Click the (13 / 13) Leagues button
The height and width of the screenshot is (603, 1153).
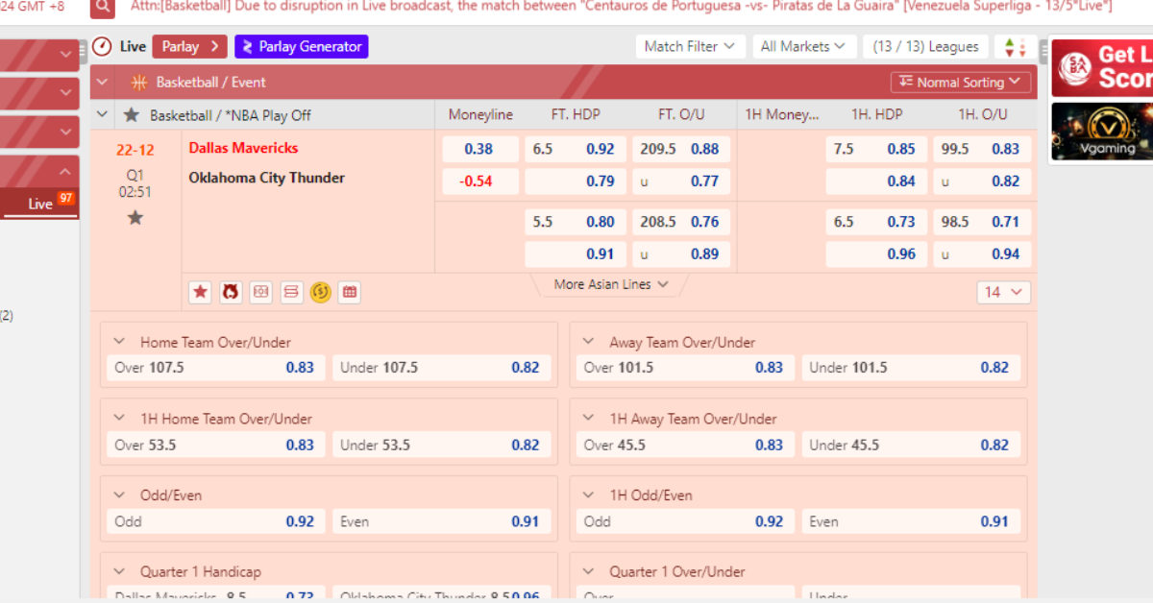tap(925, 46)
